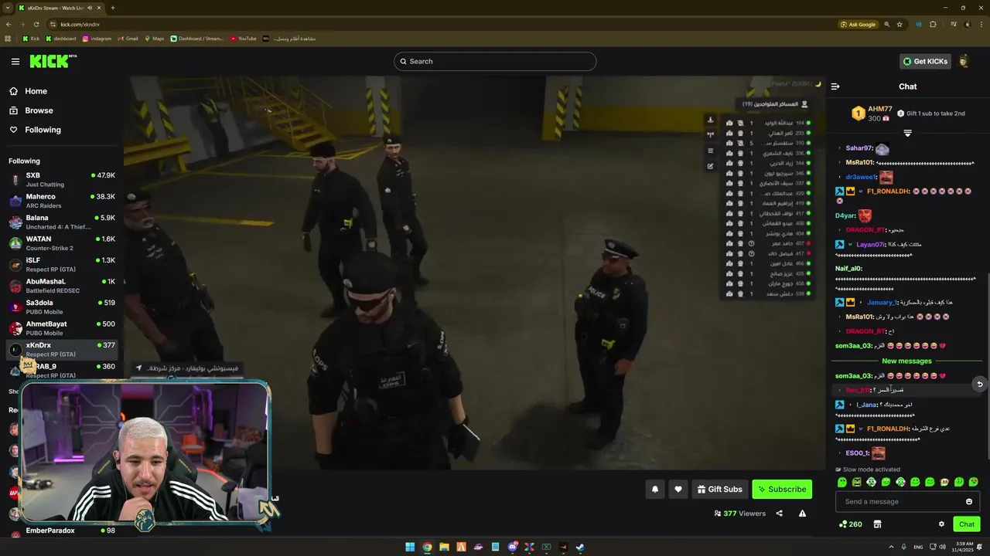Open the Kick shop icon

click(x=877, y=524)
